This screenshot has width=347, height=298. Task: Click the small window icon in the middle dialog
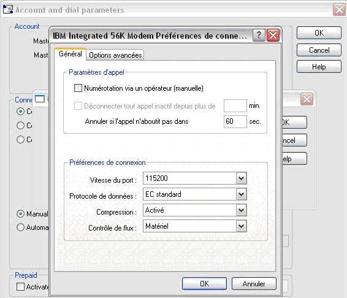point(40,99)
